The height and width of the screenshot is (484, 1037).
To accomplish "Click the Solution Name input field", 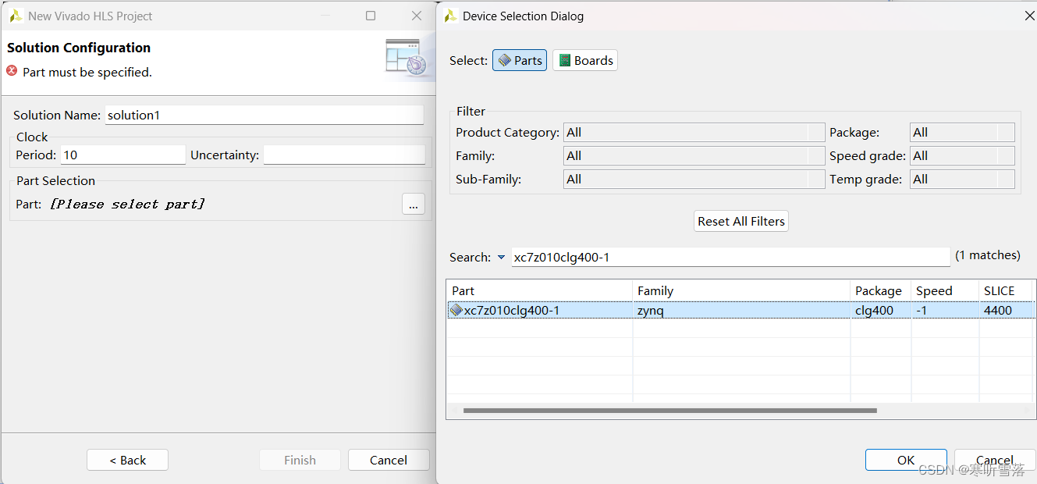I will [264, 115].
